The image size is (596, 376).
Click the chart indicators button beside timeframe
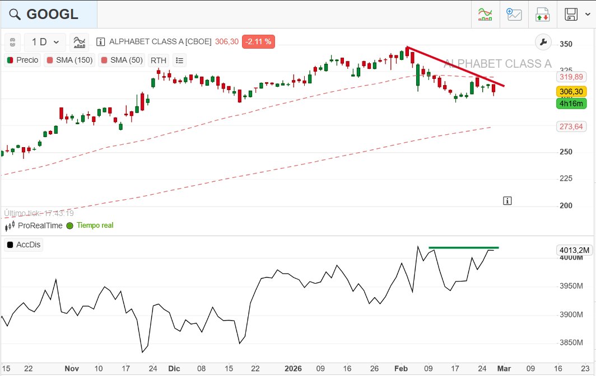tap(80, 42)
